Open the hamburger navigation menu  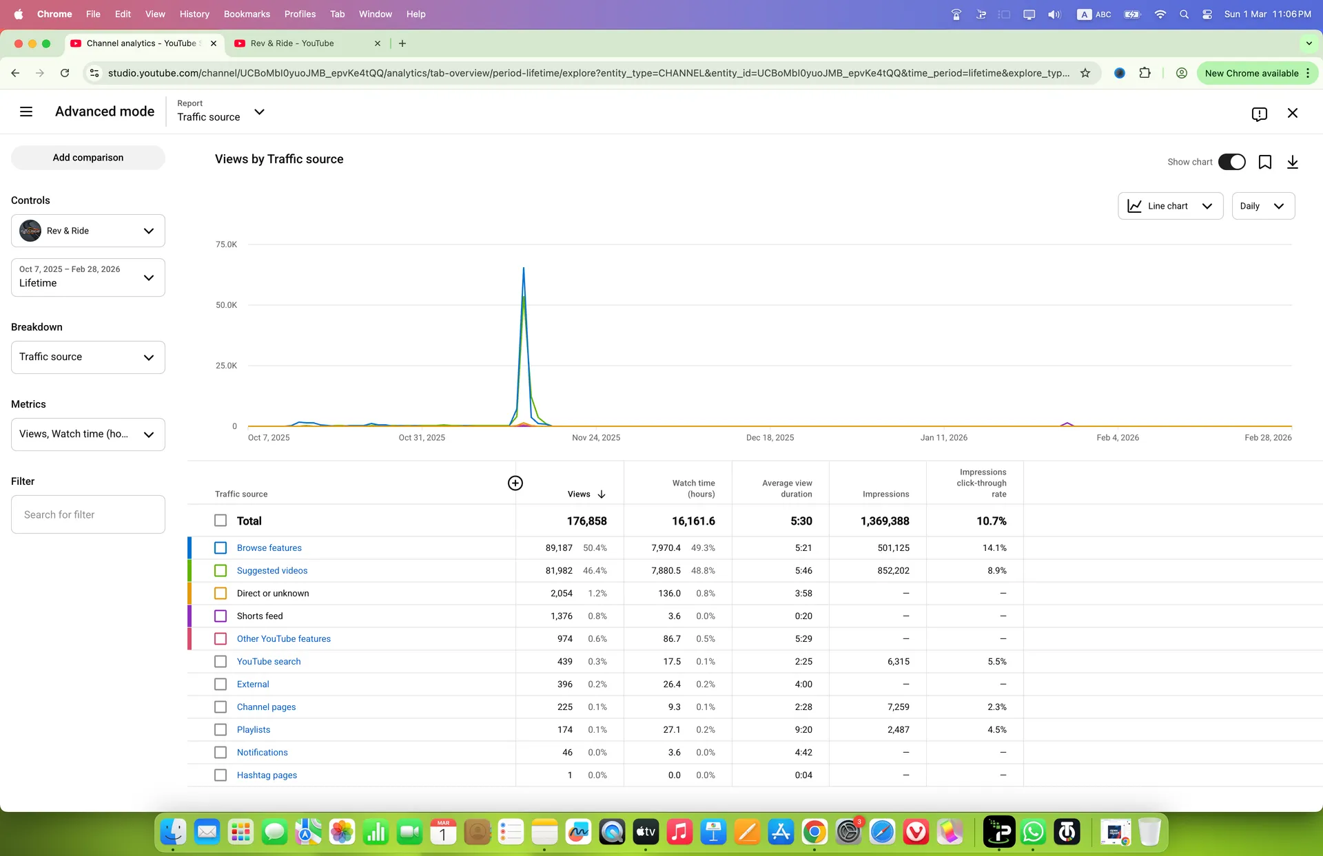point(26,112)
